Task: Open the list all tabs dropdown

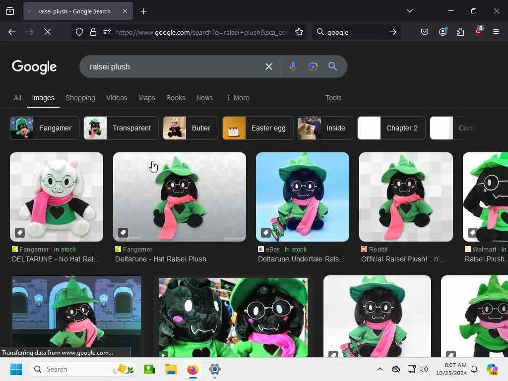Action: (409, 11)
